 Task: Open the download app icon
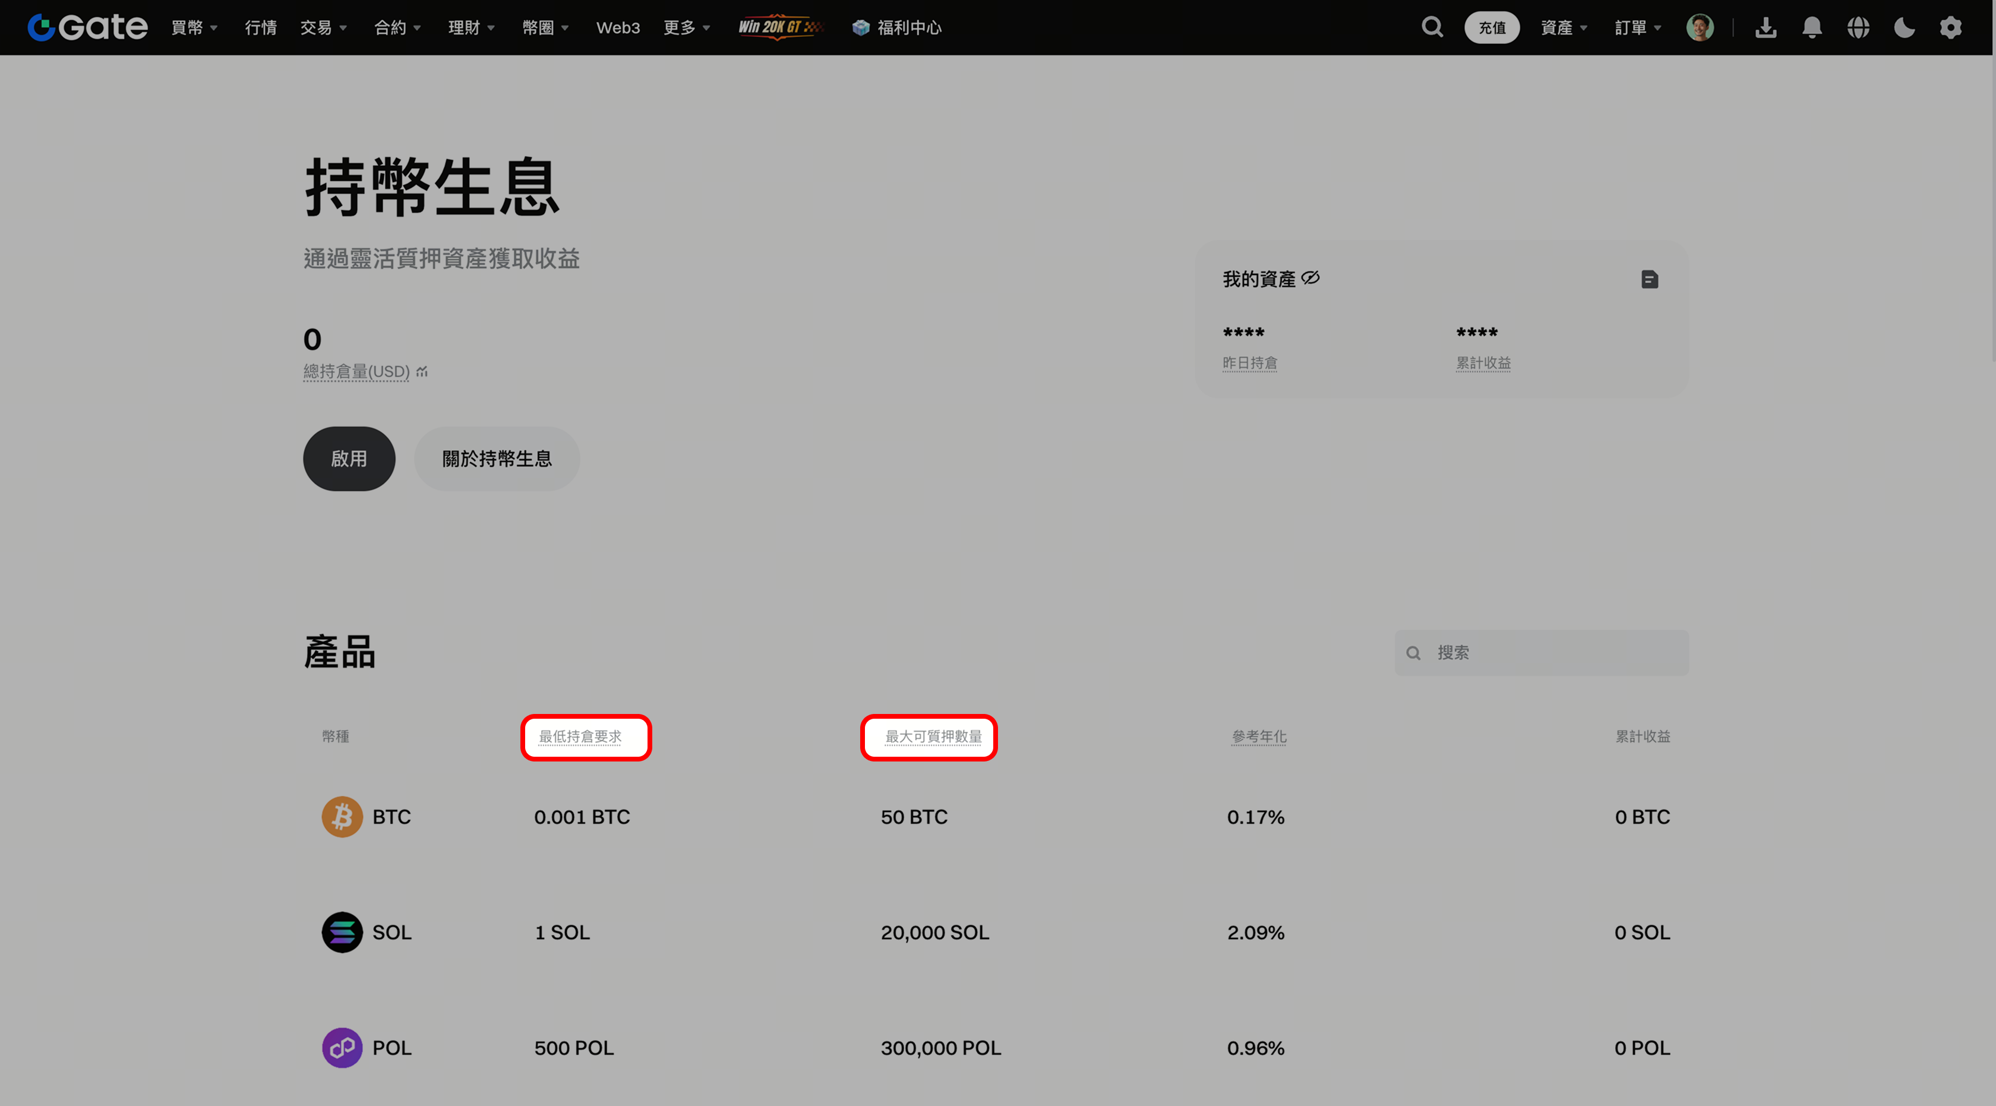1765,27
